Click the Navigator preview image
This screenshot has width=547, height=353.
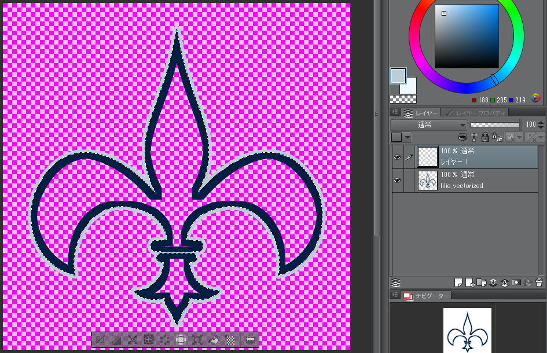click(467, 330)
